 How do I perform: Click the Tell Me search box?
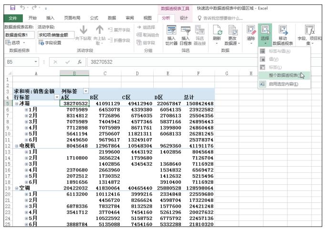(x=221, y=18)
